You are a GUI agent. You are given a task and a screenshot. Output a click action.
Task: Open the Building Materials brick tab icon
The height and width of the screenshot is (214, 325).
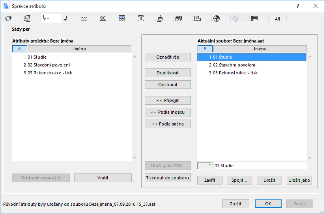[179, 18]
